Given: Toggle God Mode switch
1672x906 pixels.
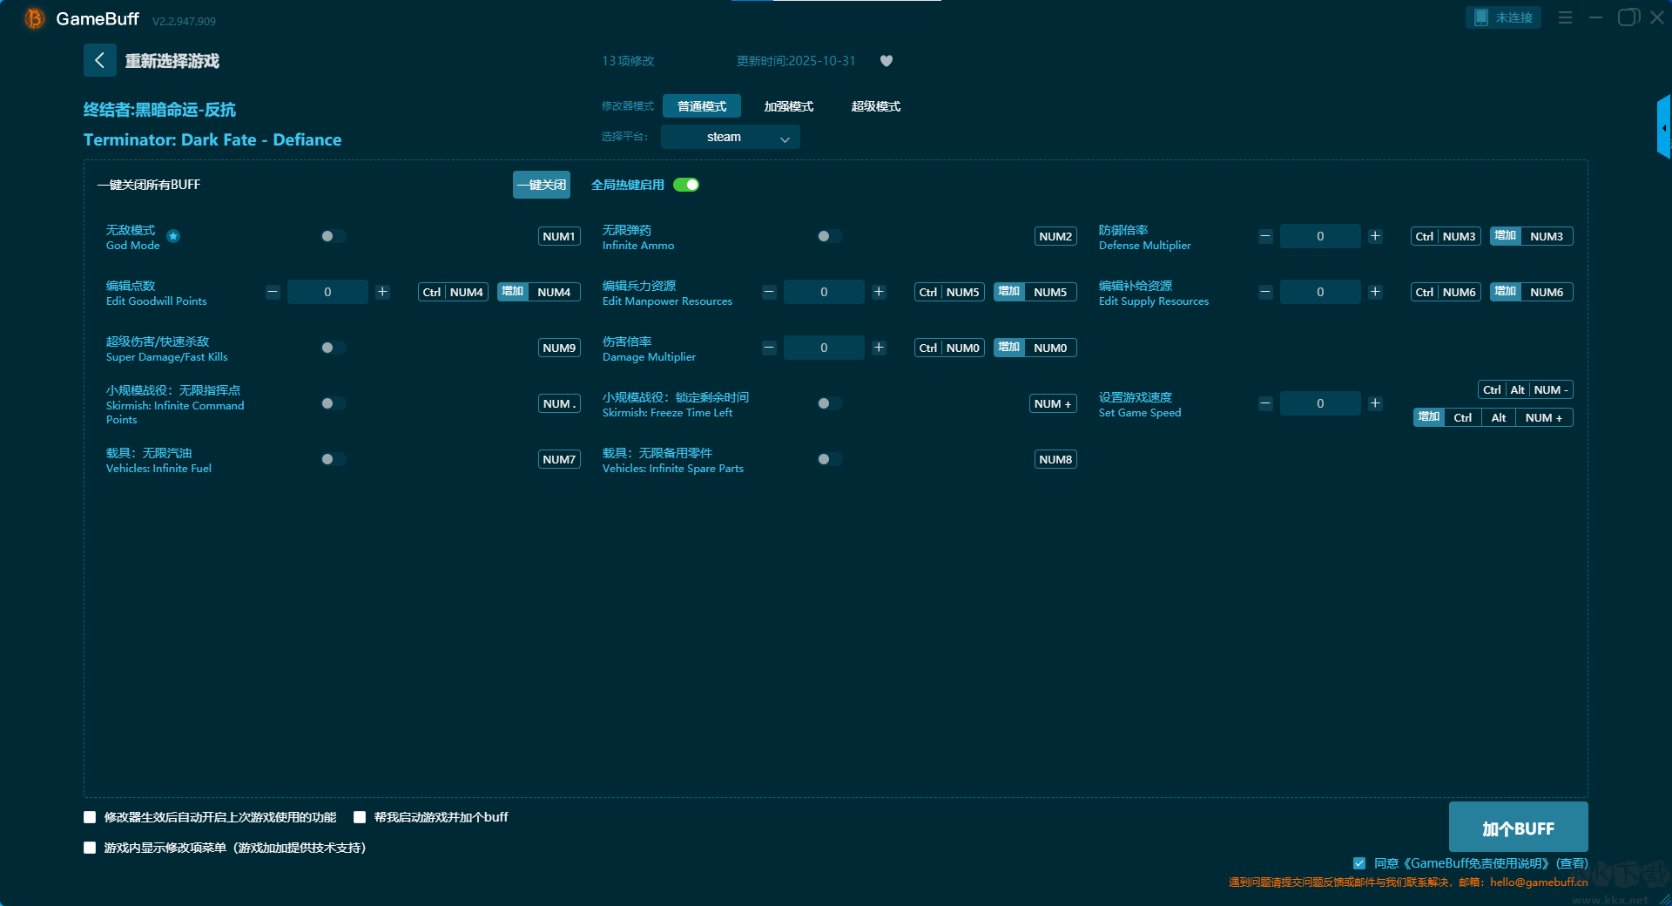Looking at the screenshot, I should pos(333,236).
